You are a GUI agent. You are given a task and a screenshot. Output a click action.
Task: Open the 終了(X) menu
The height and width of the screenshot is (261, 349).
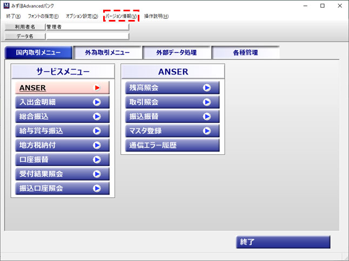tap(14, 16)
